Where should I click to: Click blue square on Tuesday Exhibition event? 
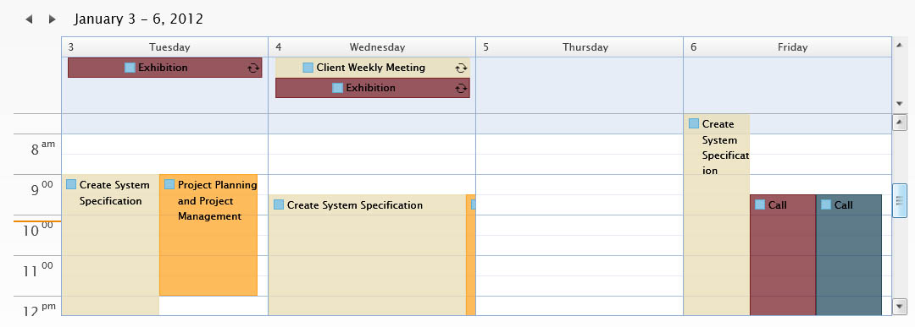coord(130,68)
